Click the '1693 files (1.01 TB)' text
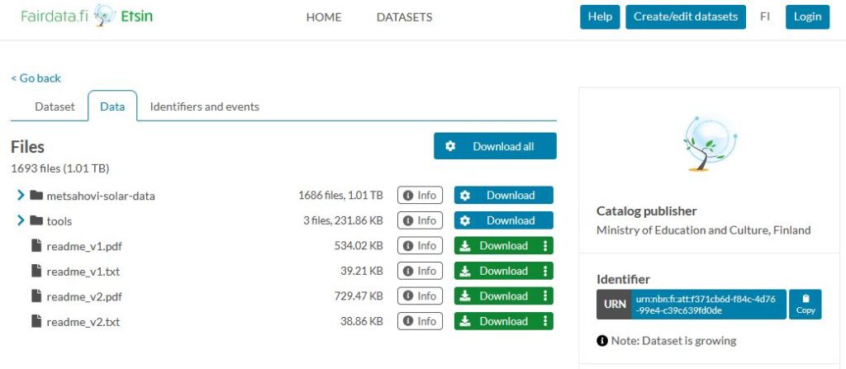Viewport: 846px width, 369px height. [59, 169]
